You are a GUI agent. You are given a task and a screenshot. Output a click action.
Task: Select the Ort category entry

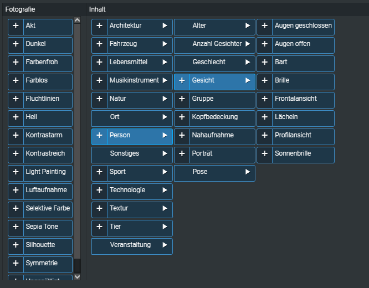coord(132,118)
